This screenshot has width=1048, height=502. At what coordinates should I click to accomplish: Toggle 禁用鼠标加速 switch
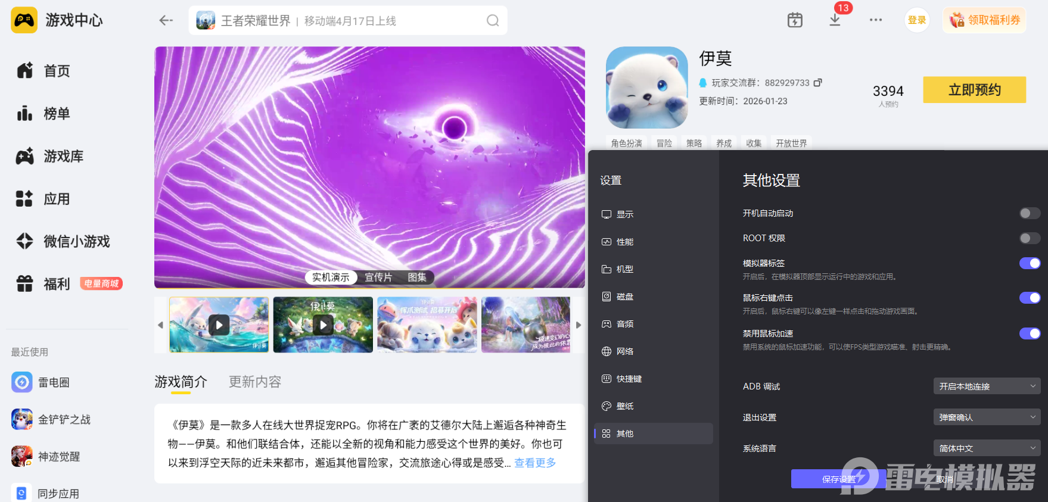(1030, 333)
